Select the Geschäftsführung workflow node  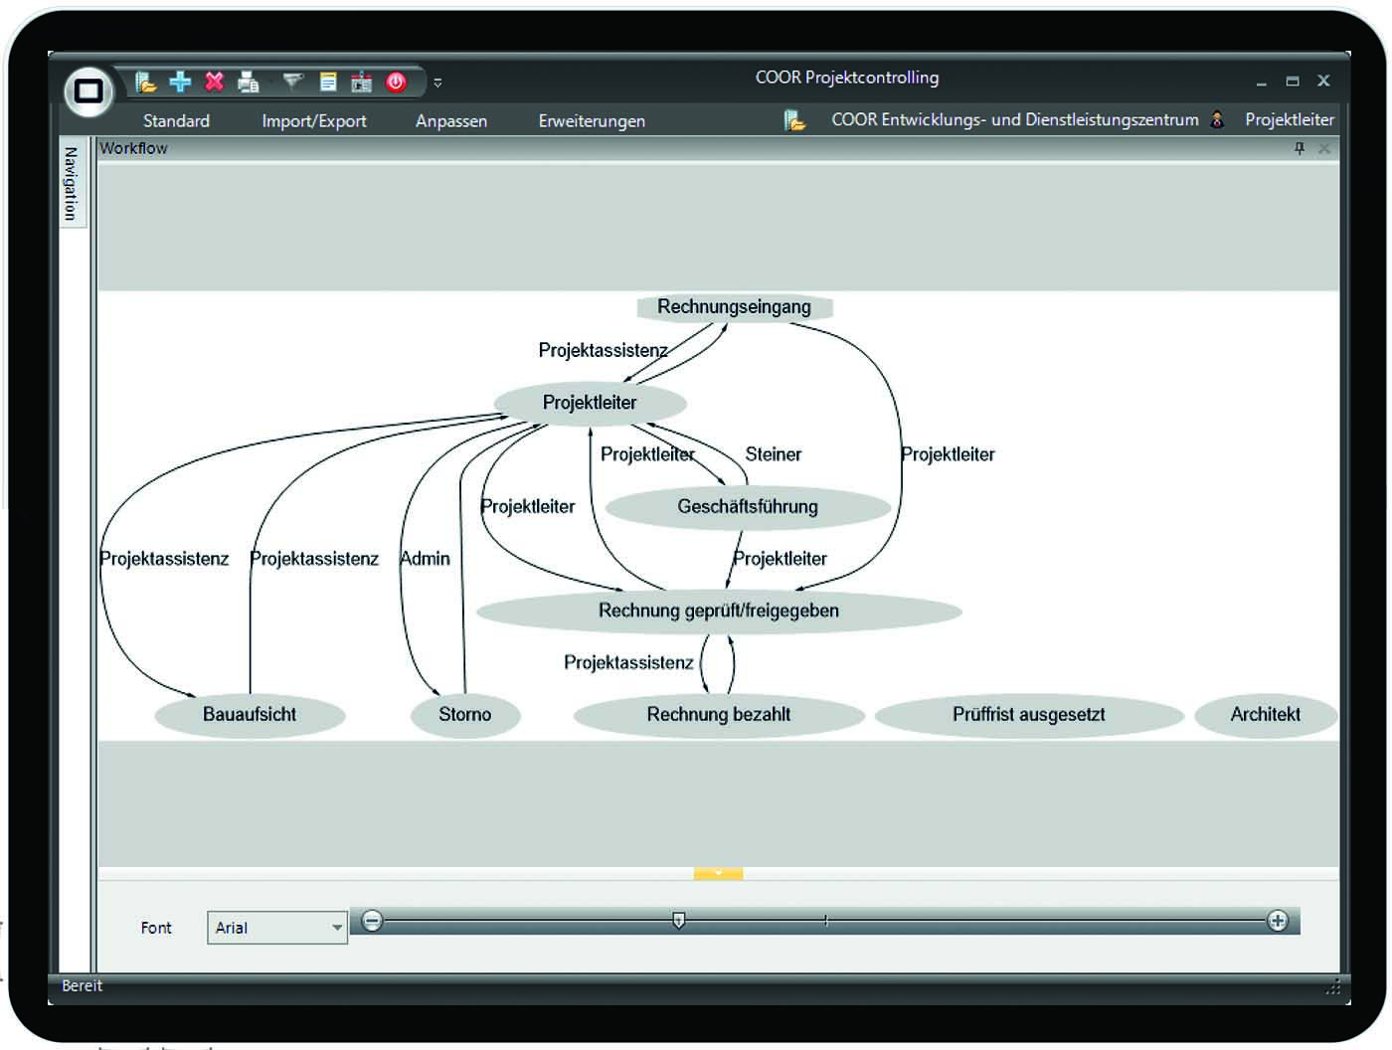(748, 507)
